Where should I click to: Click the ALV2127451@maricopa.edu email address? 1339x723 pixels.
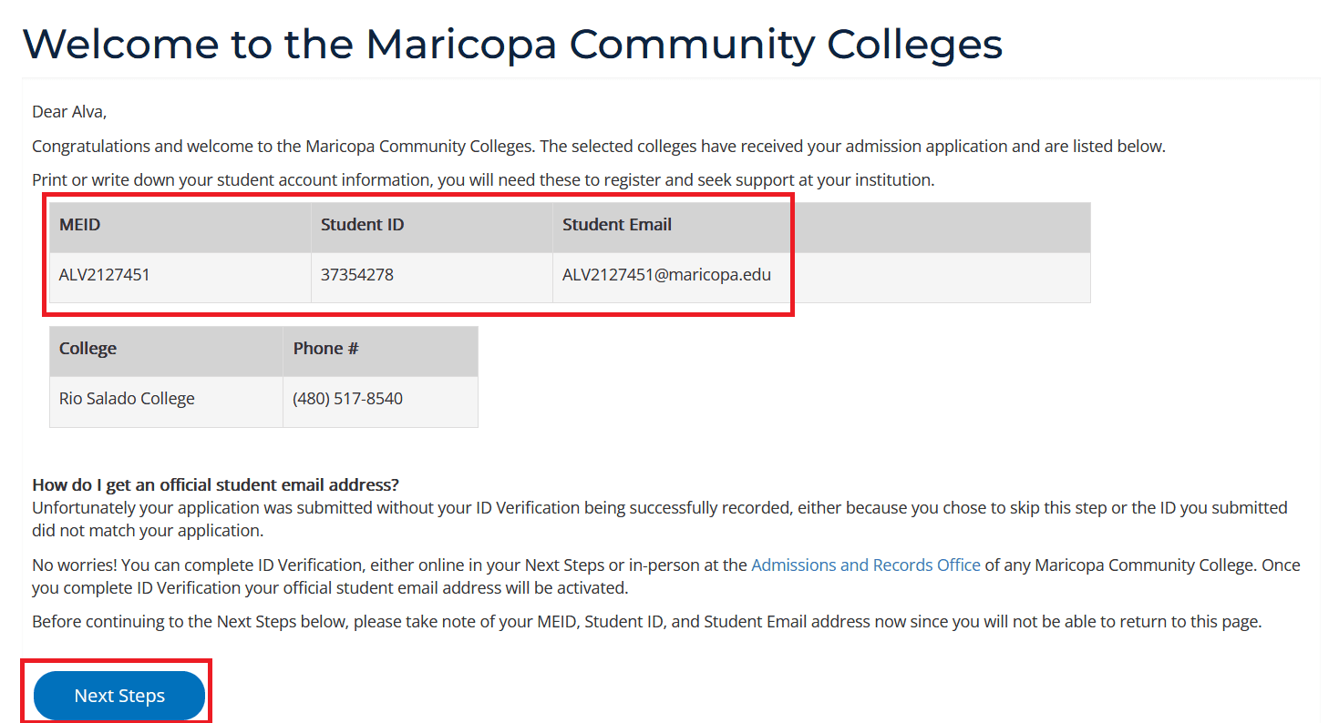coord(666,275)
